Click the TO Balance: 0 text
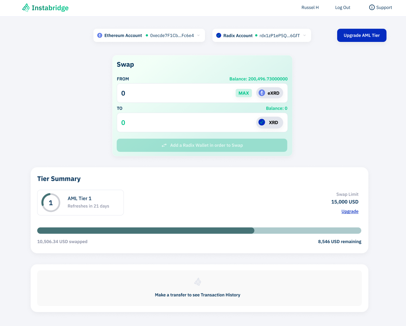This screenshot has width=406, height=326. (277, 108)
